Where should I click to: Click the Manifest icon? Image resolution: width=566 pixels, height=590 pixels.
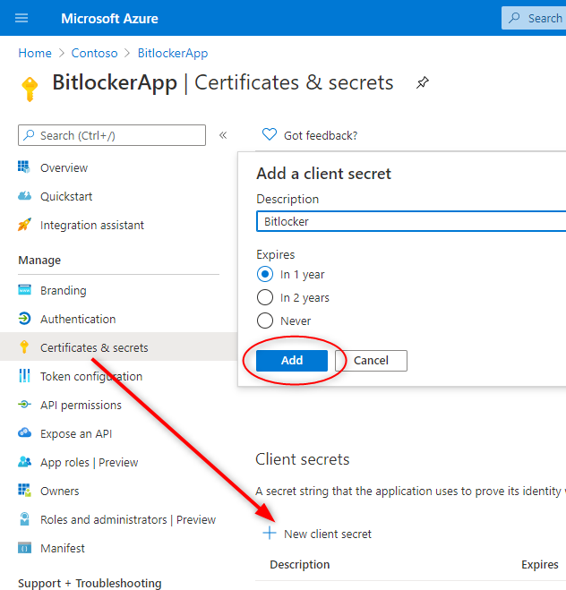(x=24, y=548)
